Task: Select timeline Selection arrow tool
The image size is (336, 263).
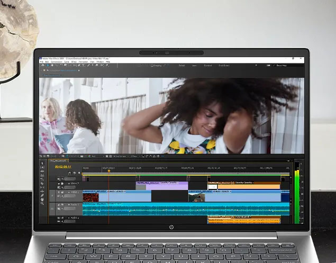Action: click(x=42, y=163)
